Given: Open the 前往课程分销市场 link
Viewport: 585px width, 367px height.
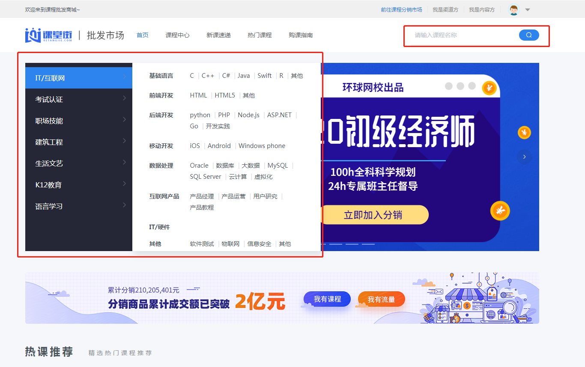Looking at the screenshot, I should click(401, 10).
